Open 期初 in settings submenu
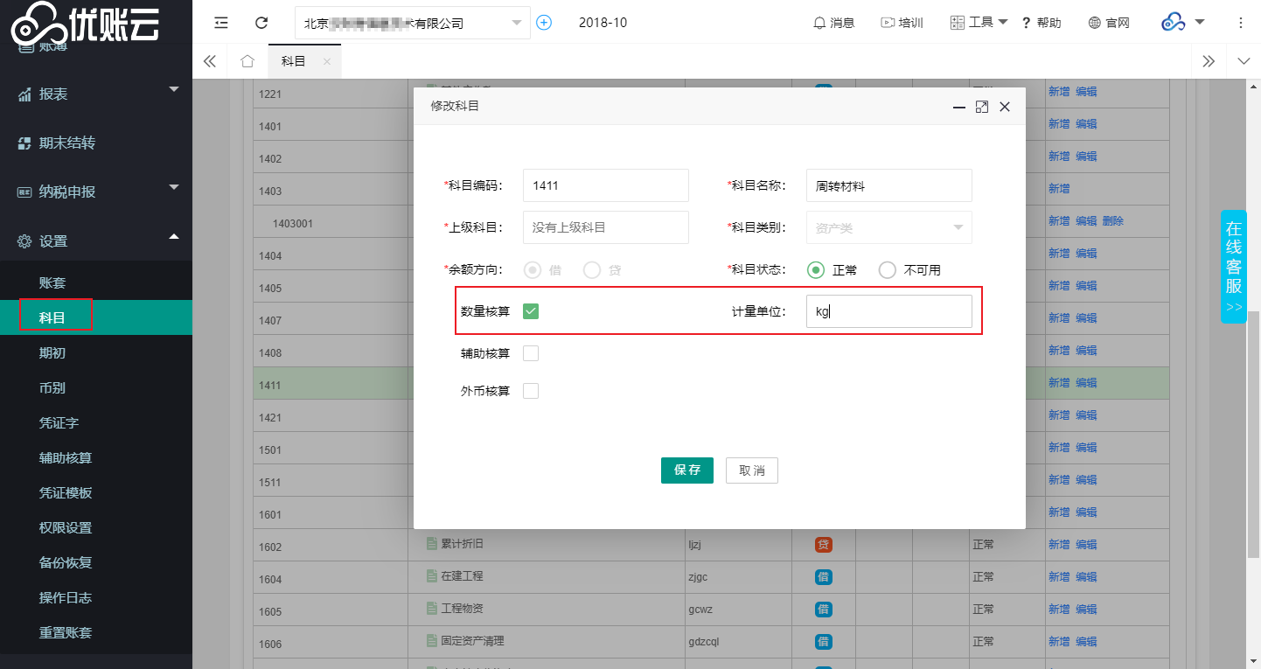1261x669 pixels. point(96,352)
